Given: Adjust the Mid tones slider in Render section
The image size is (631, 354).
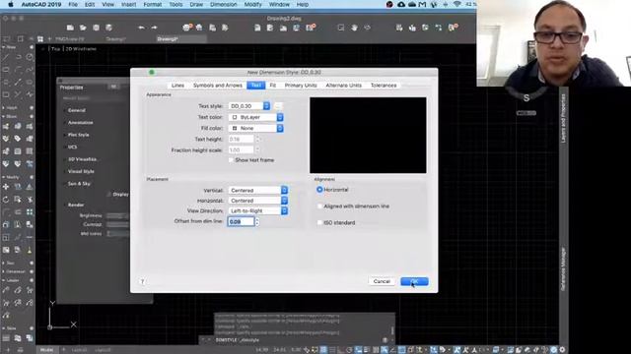Looking at the screenshot, I should coord(117,234).
